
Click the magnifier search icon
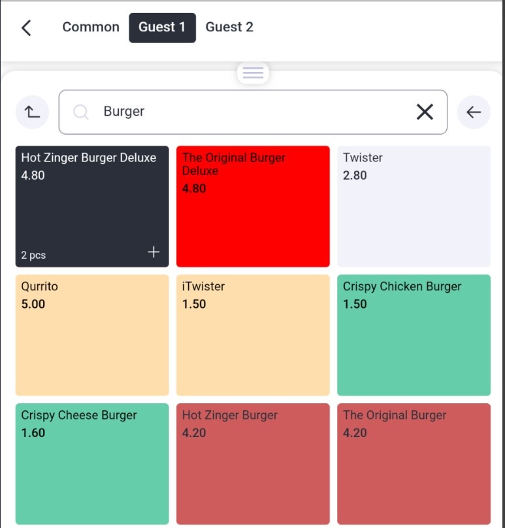click(81, 112)
